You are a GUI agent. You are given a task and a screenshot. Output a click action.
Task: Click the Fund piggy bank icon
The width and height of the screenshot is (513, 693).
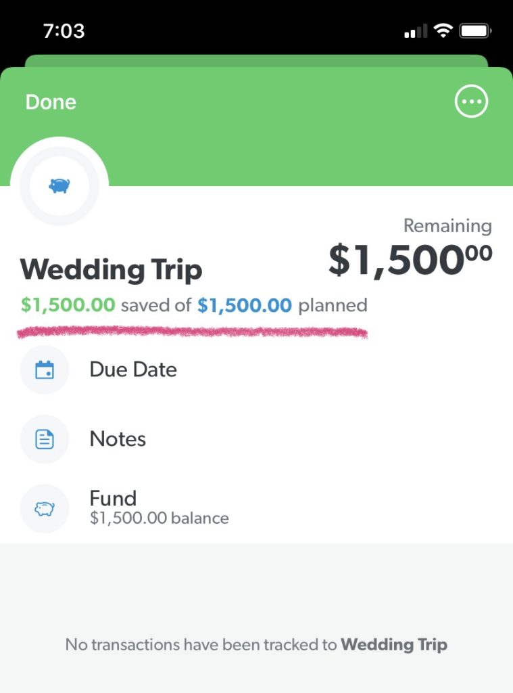tap(45, 509)
